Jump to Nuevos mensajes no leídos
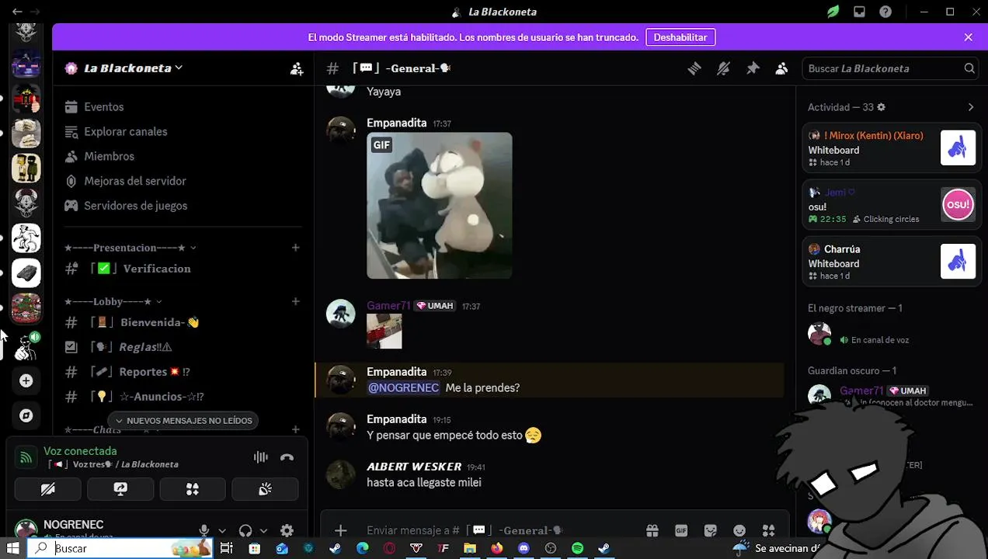 pos(183,421)
